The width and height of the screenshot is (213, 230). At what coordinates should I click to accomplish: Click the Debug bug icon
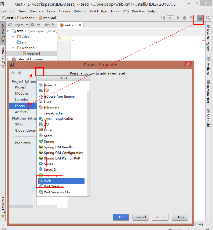185,18
